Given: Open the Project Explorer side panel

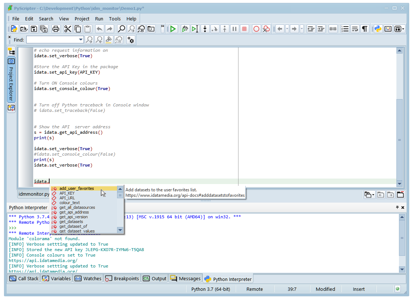Looking at the screenshot, I should [x=11, y=79].
